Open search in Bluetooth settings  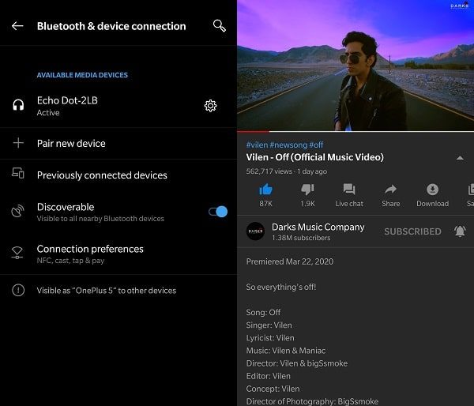pos(219,26)
